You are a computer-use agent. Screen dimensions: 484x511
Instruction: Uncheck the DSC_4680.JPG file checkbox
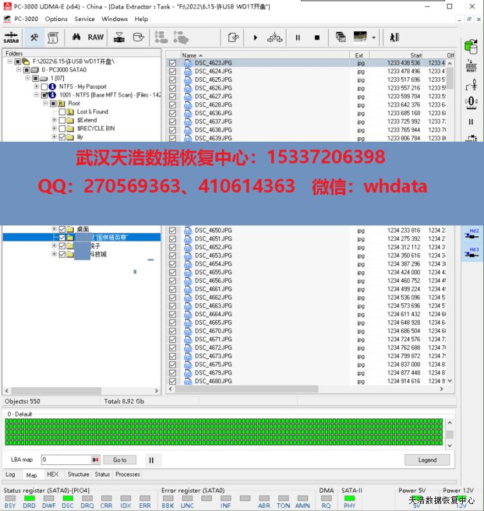pos(173,381)
